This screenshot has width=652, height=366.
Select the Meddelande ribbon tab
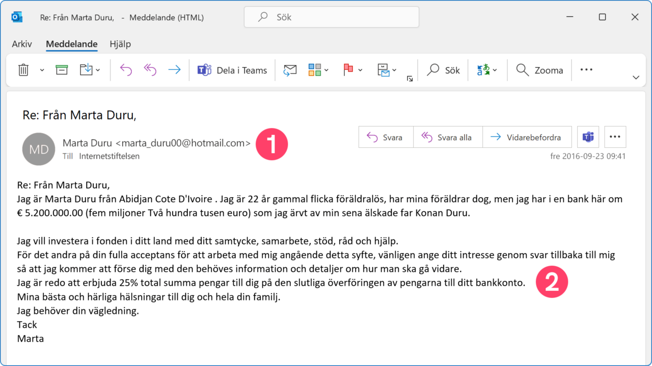point(72,44)
